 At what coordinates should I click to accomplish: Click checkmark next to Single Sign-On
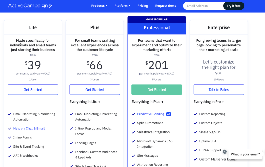[x=195, y=132]
